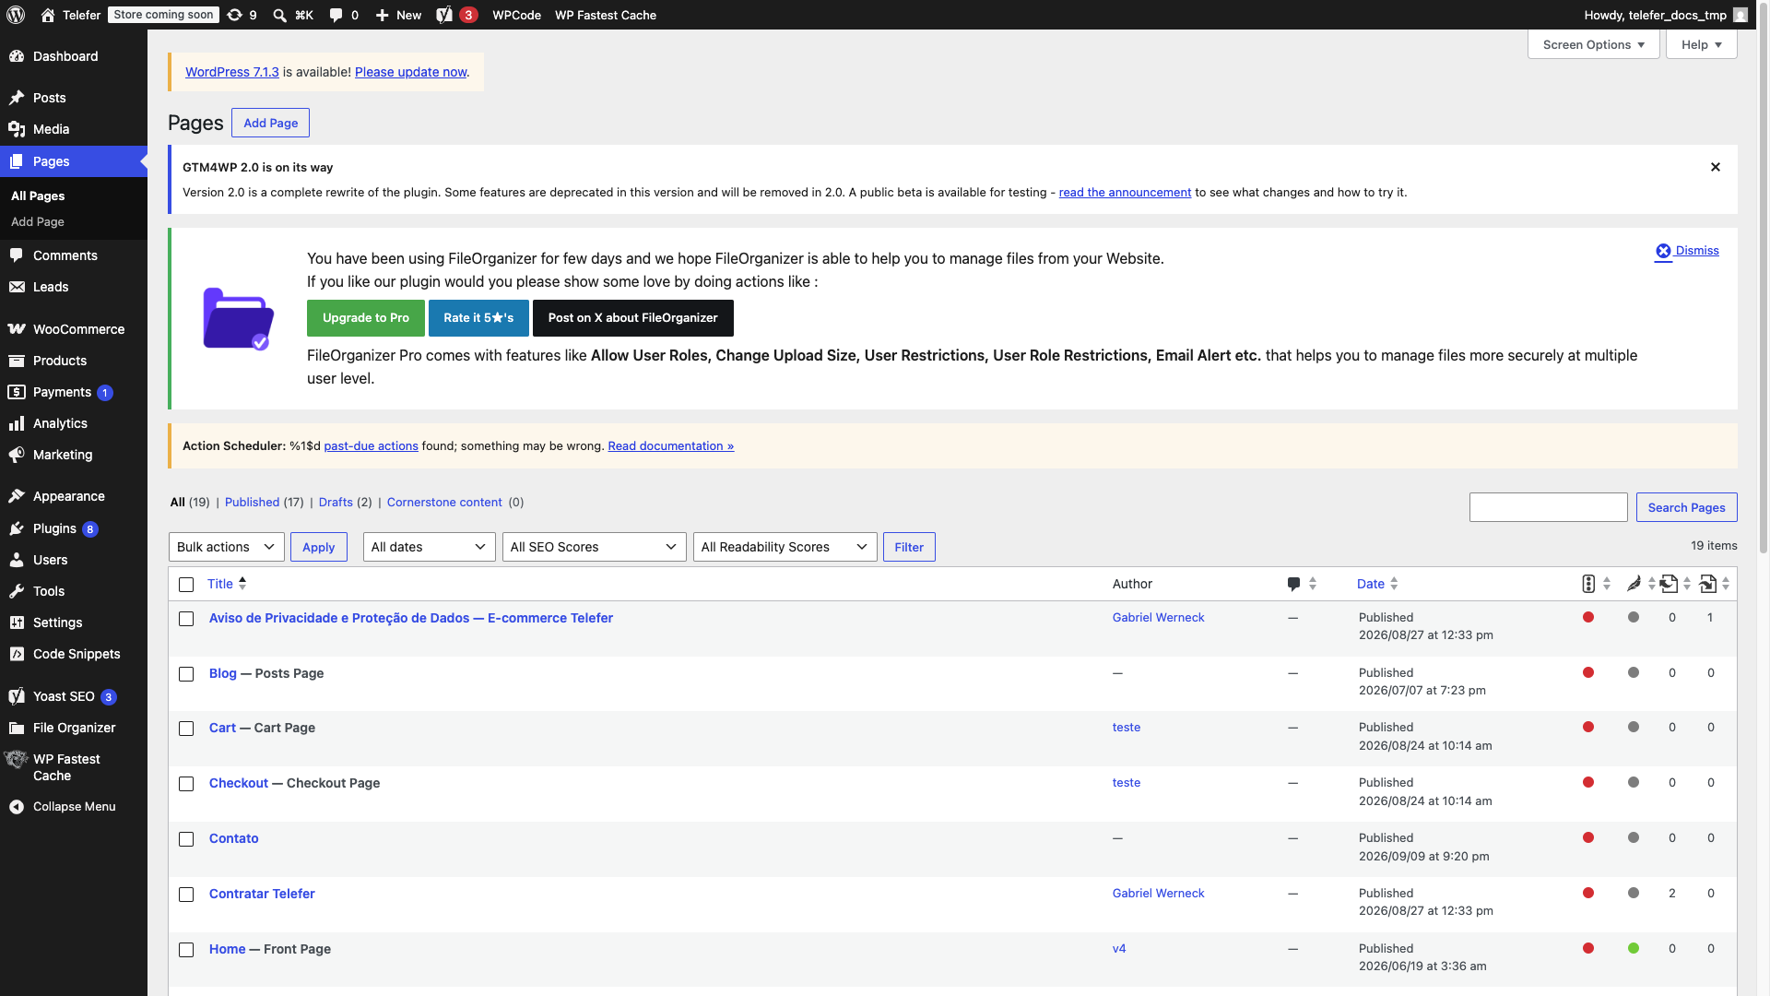Open the Plugins menu
The height and width of the screenshot is (996, 1770).
[74, 528]
